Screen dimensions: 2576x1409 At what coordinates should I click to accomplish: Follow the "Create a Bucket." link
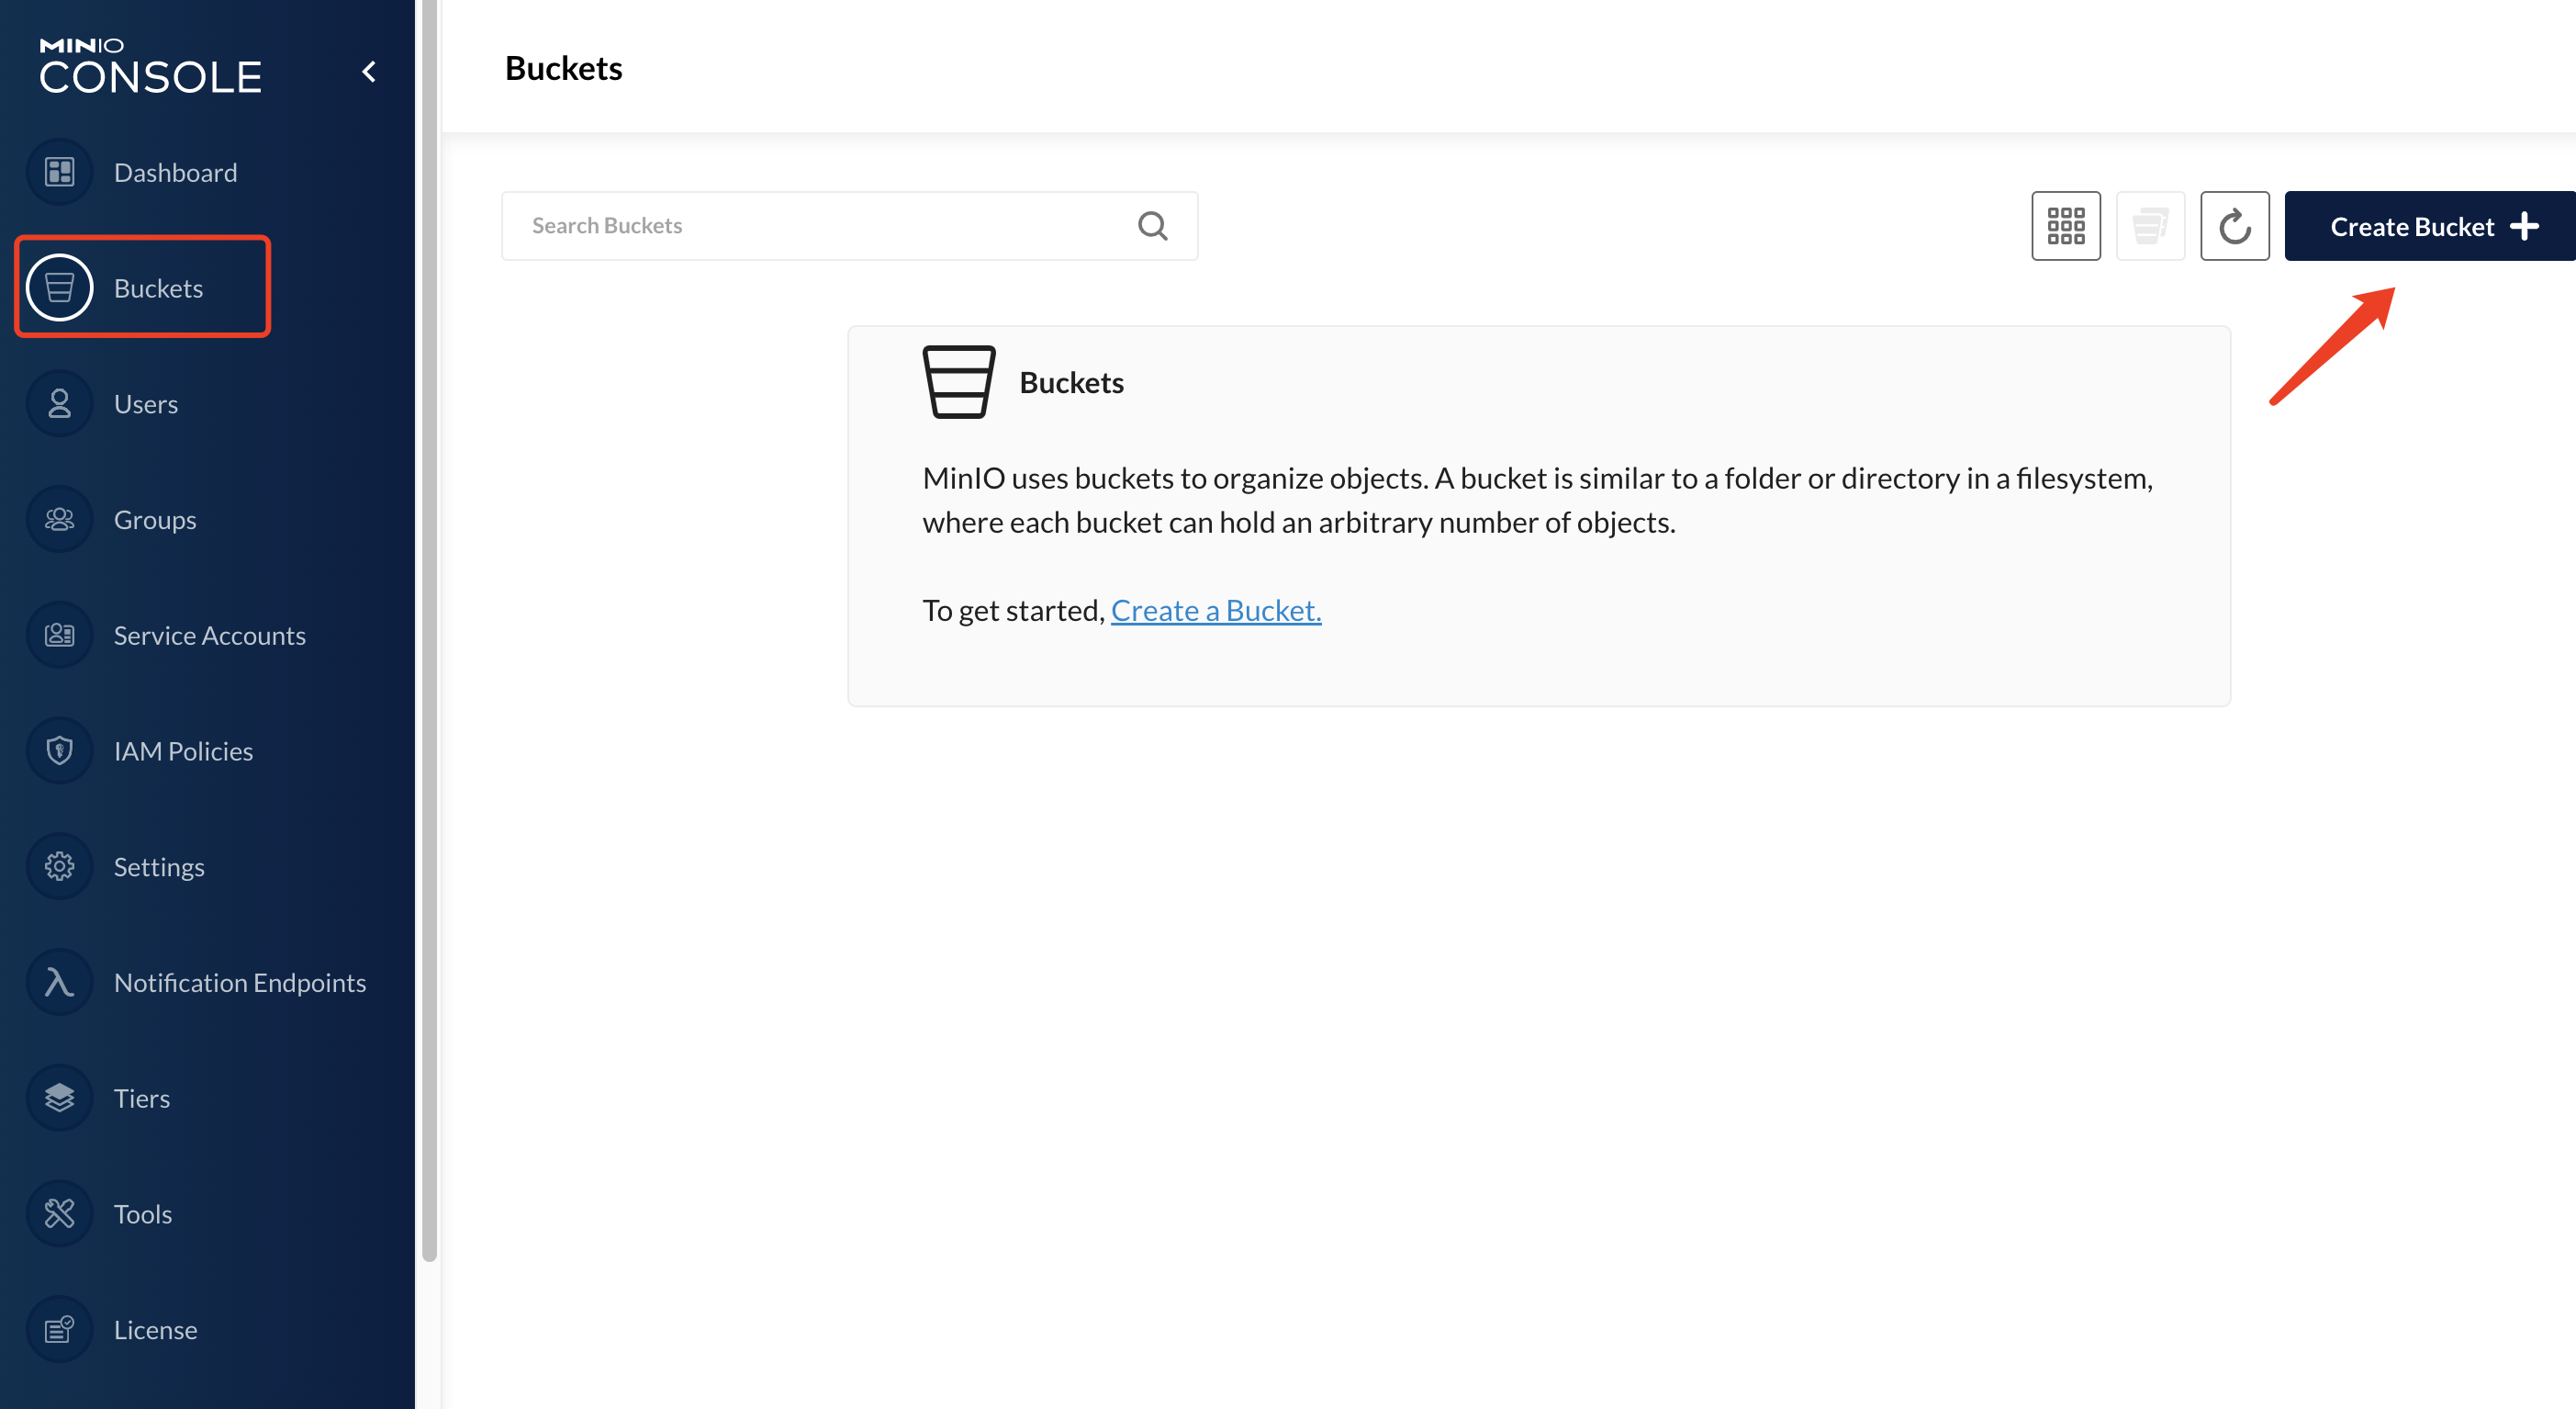(1215, 611)
